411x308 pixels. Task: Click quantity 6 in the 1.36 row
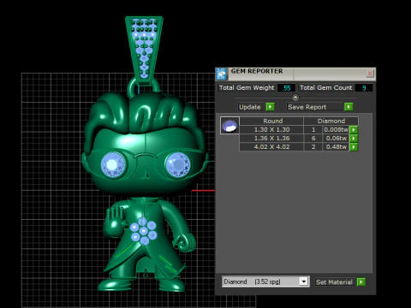(x=313, y=138)
